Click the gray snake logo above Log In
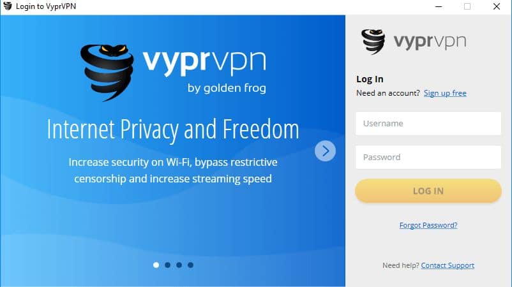The height and width of the screenshot is (287, 512). click(373, 41)
